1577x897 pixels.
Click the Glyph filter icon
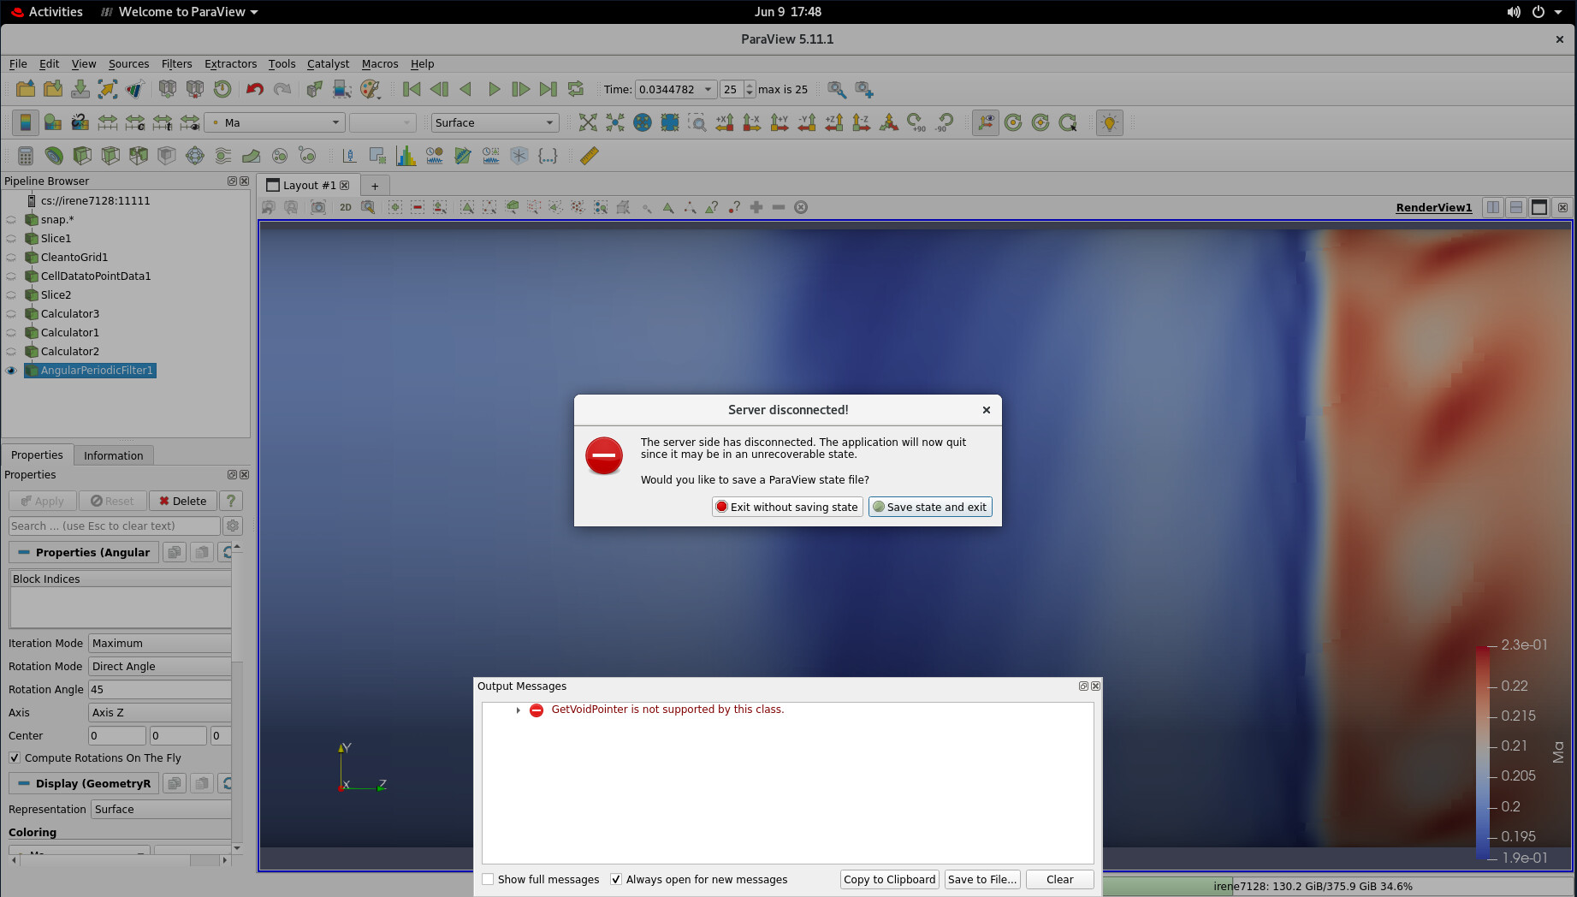point(195,156)
